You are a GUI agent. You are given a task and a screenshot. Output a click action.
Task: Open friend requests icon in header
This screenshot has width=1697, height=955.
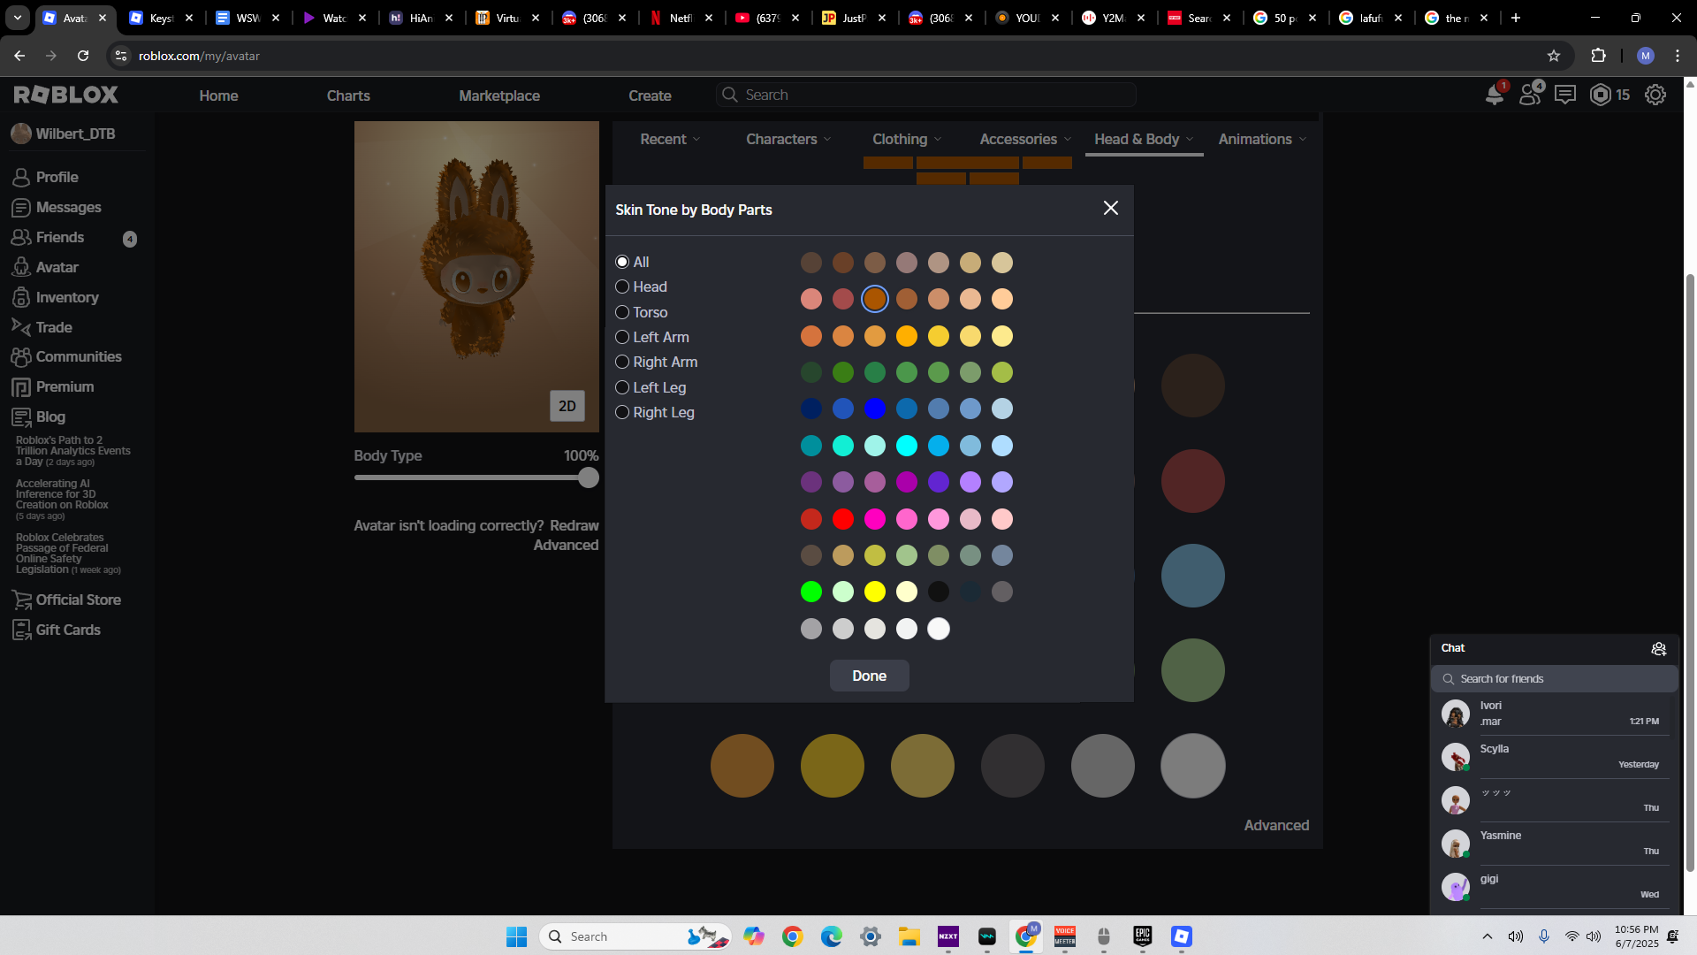tap(1531, 95)
